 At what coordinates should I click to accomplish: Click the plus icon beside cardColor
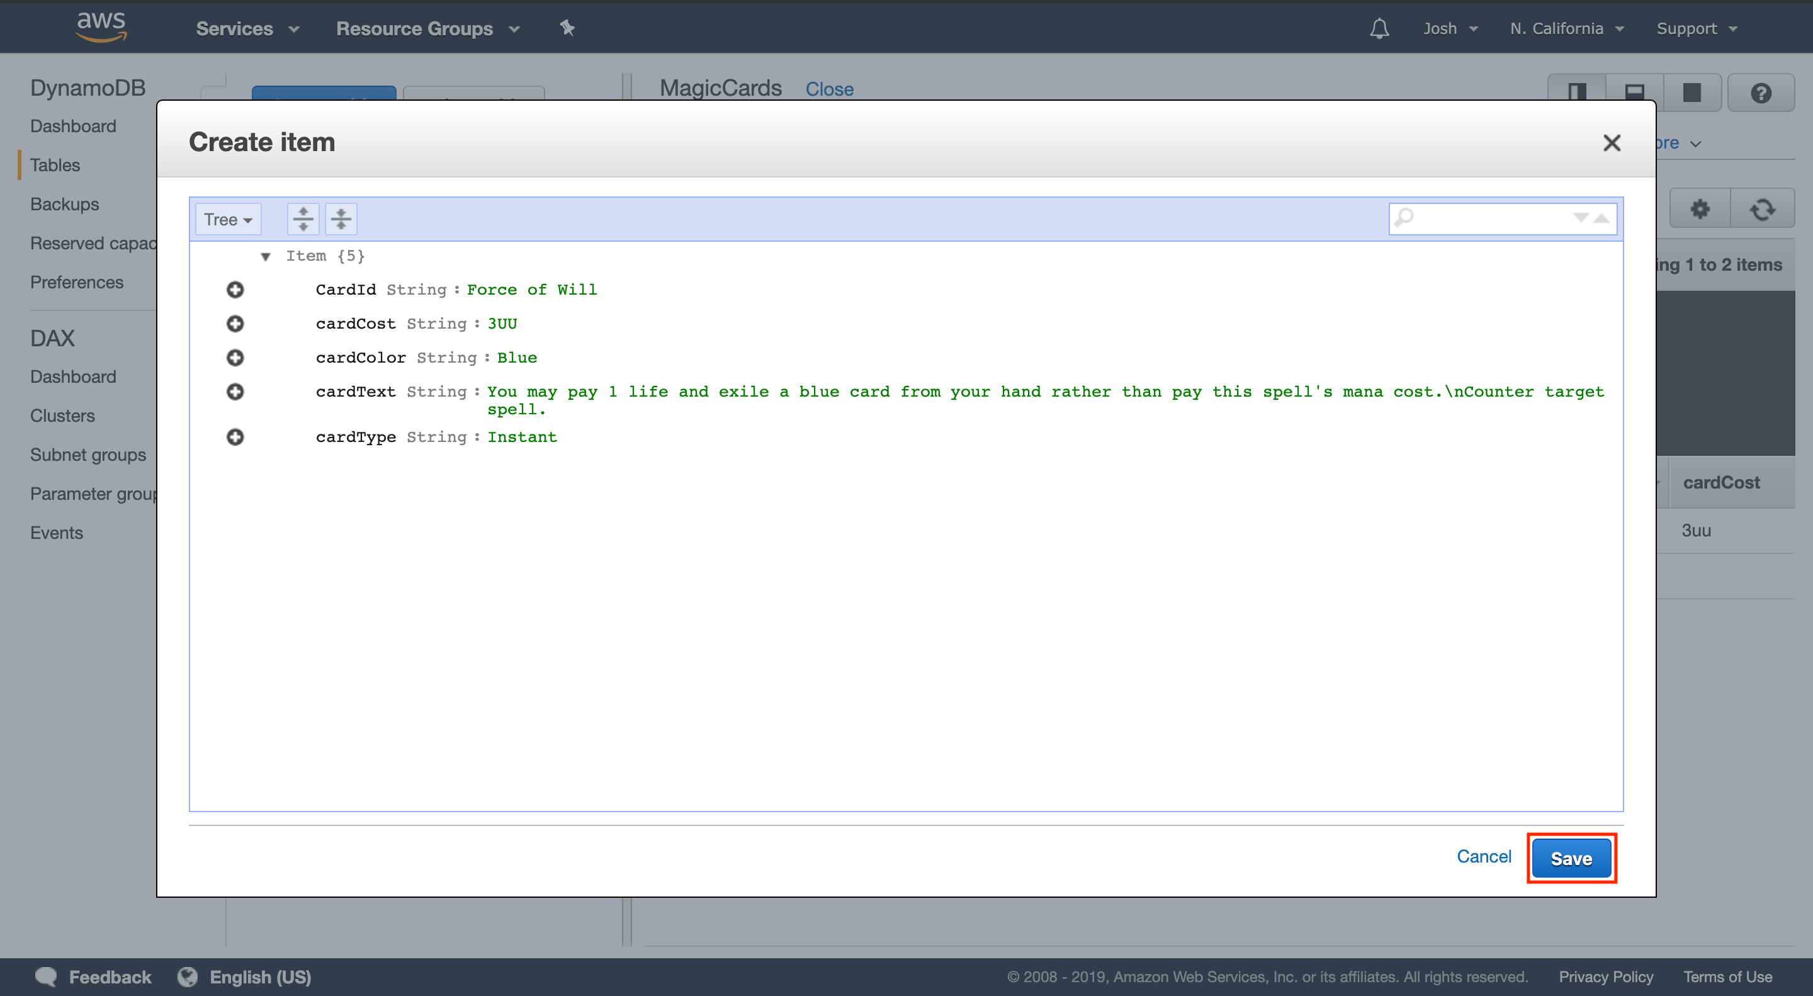(x=235, y=358)
